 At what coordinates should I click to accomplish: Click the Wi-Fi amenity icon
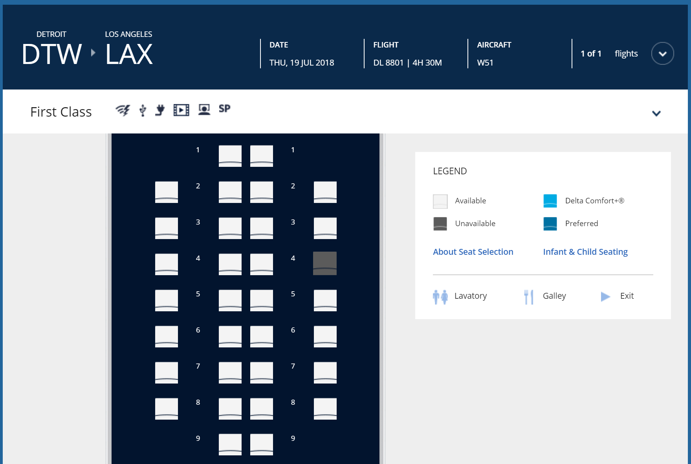(x=123, y=110)
